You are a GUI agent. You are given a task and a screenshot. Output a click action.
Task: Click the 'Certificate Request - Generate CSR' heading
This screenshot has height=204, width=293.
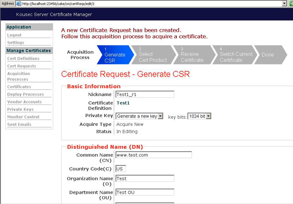[126, 74]
